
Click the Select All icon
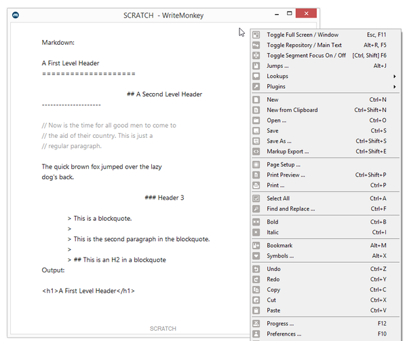(256, 198)
